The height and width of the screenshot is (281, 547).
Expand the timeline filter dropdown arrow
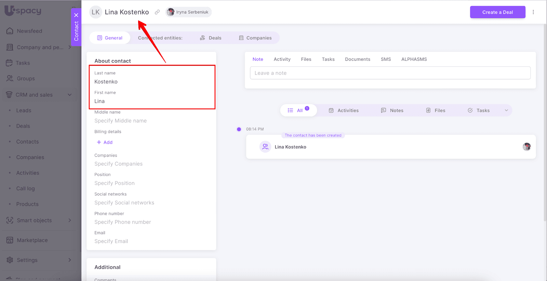point(506,110)
